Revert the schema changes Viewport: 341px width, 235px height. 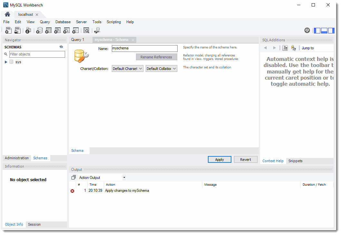click(x=246, y=160)
